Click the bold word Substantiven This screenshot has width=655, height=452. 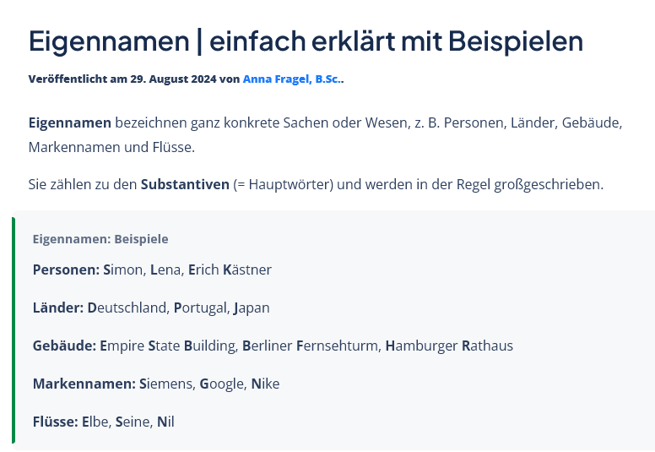[x=185, y=184]
